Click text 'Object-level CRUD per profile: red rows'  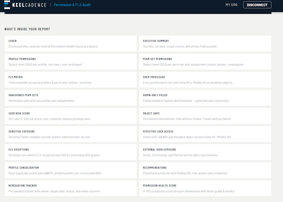[34, 64]
